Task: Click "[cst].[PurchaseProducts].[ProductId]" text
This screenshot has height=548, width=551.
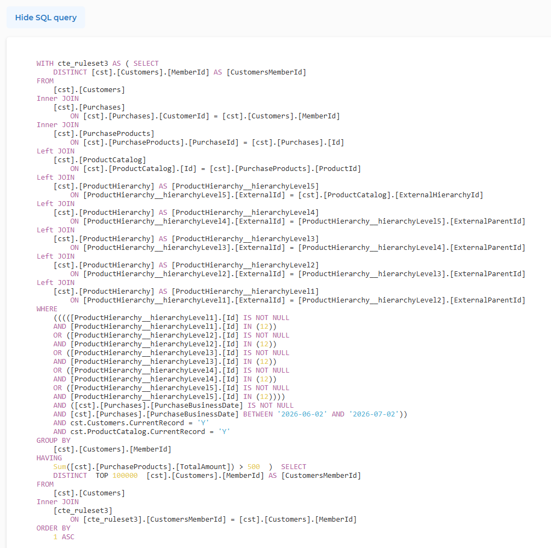Action: tap(285, 169)
